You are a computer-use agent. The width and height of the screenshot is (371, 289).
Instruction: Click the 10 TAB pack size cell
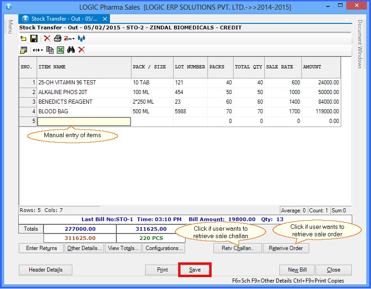pyautogui.click(x=152, y=83)
